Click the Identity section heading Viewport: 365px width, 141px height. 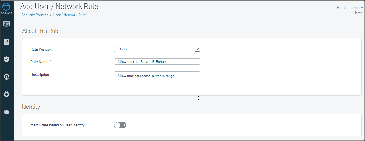[31, 107]
